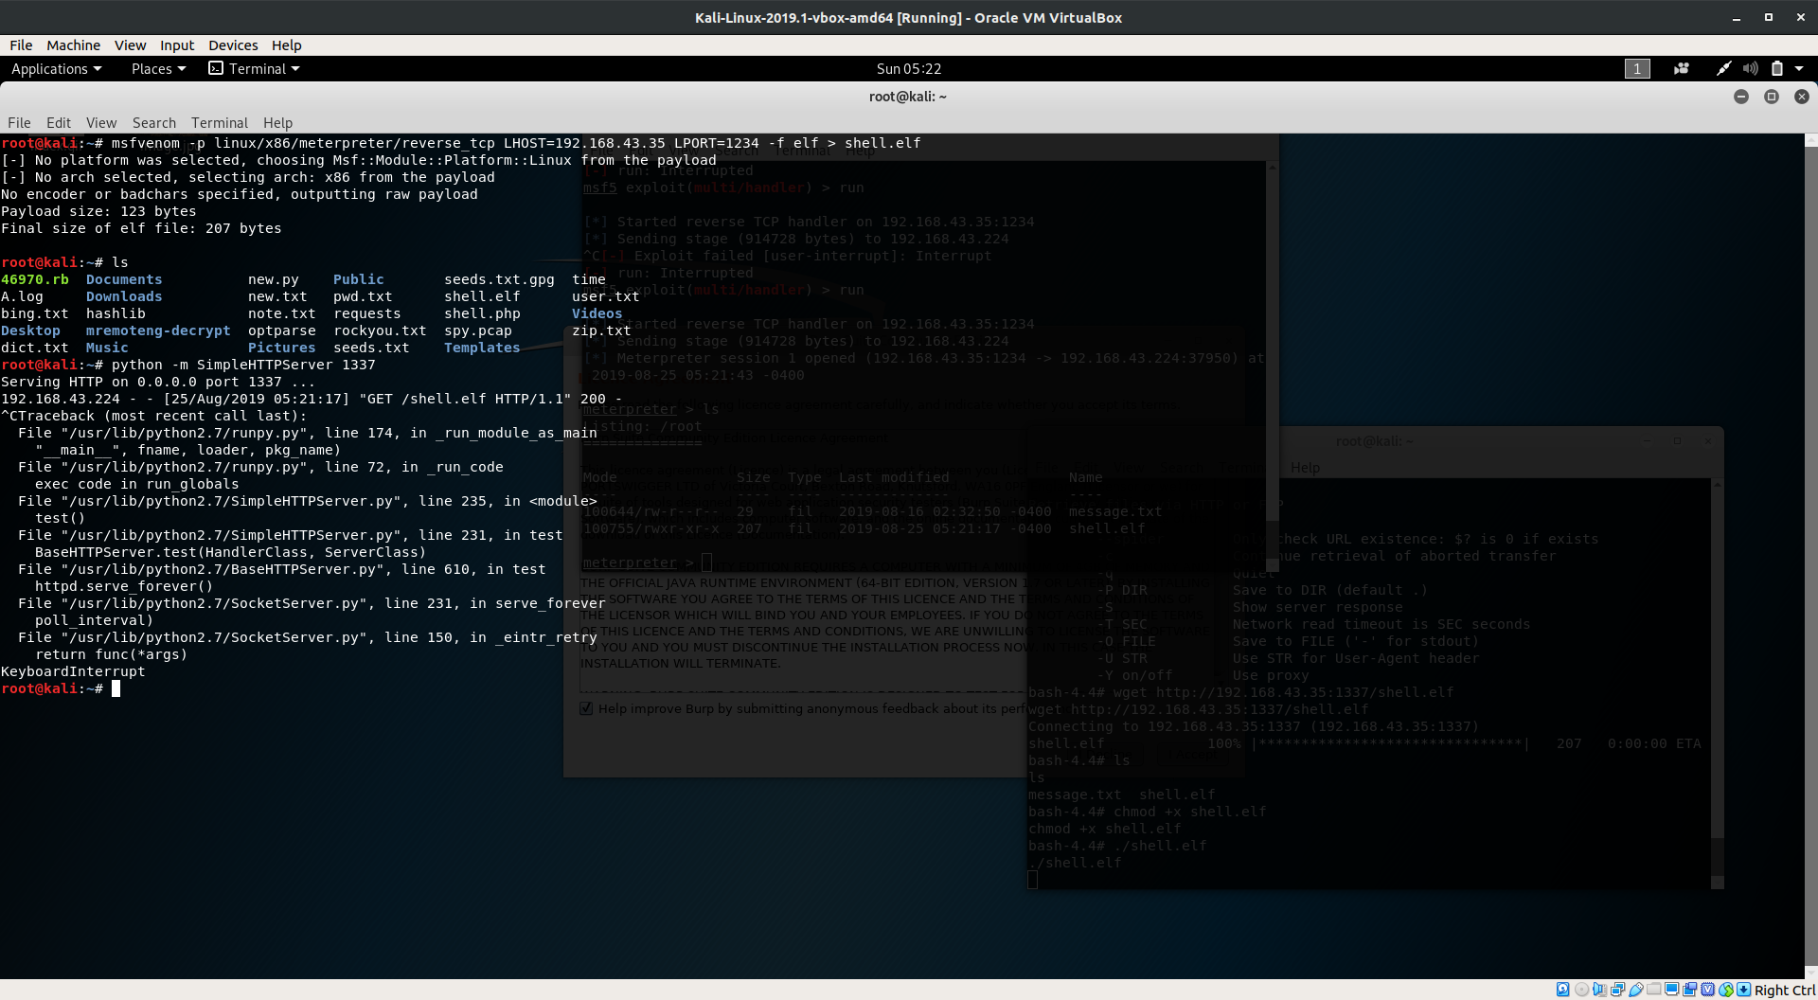Open VirtualBox View menu
This screenshot has width=1818, height=1000.
point(130,45)
